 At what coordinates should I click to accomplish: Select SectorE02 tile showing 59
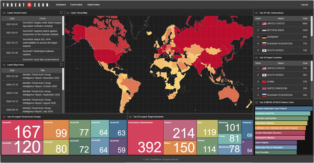click(118, 147)
